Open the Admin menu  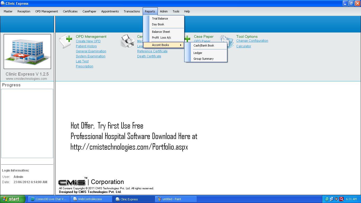pos(164,11)
